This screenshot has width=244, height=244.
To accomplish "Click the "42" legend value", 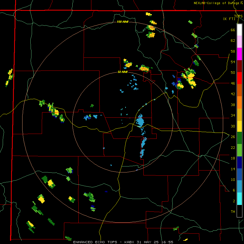I will point(233,94).
